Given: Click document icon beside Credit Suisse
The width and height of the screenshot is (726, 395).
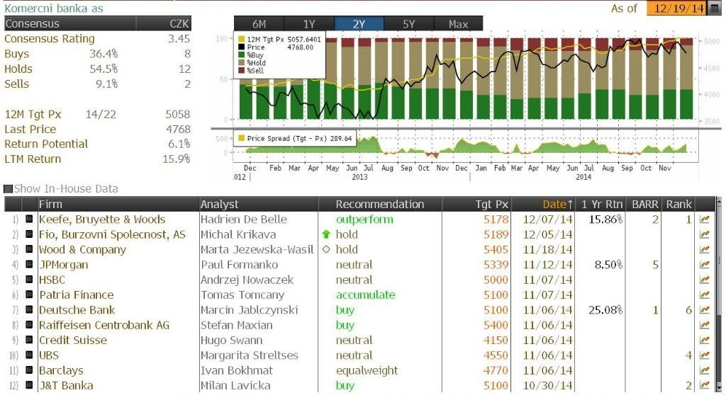Looking at the screenshot, I should (29, 340).
